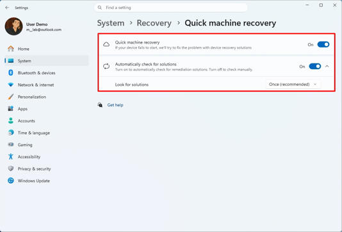Open Get help link
This screenshot has width=342, height=232.
pos(115,105)
